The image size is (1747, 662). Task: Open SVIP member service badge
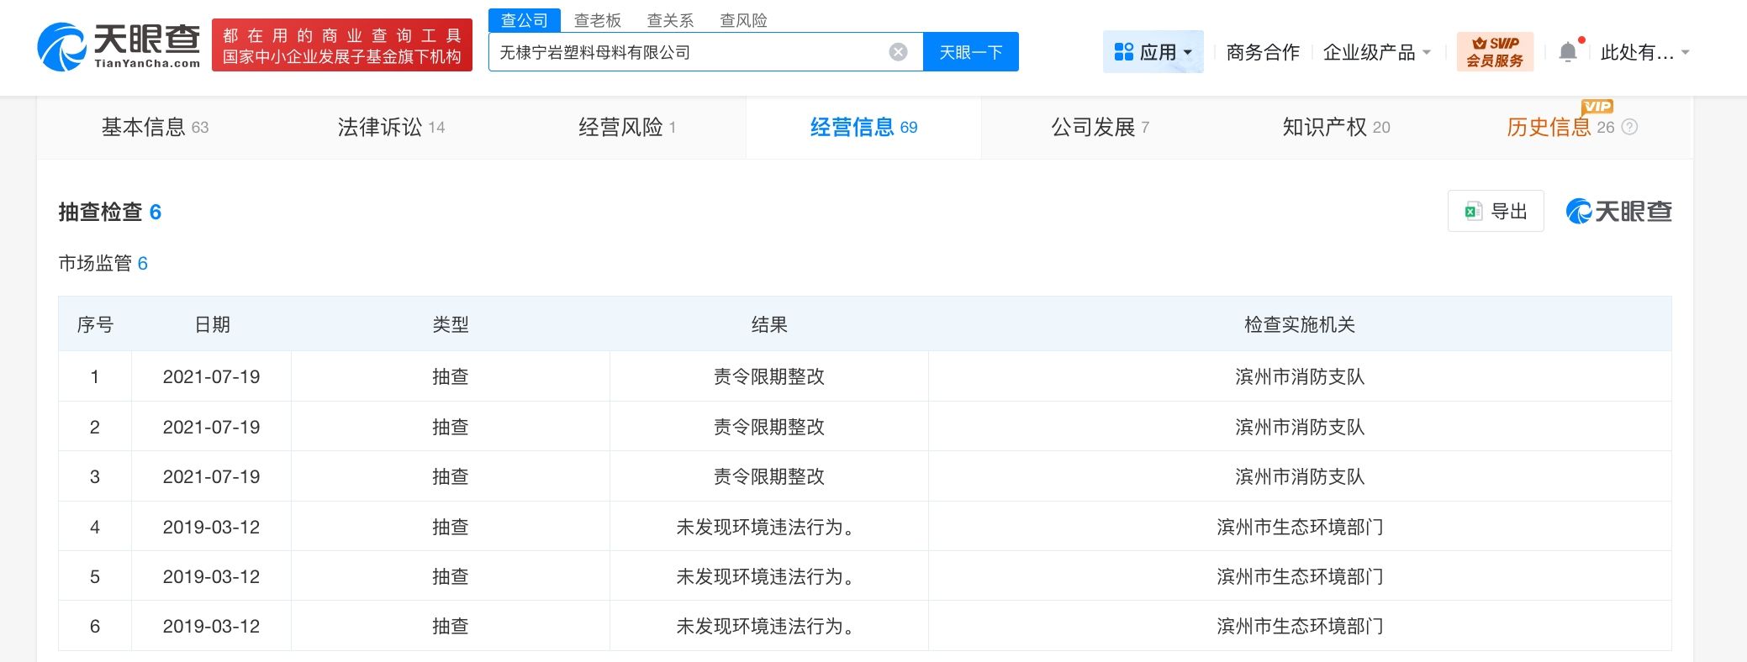pos(1495,52)
